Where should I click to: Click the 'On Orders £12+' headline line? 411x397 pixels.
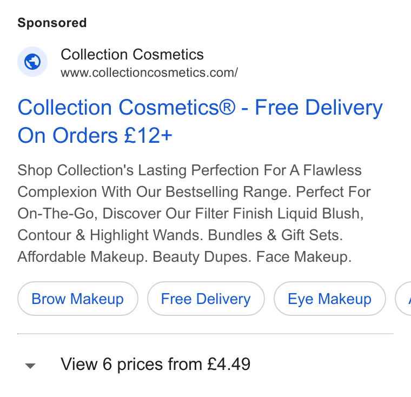pos(95,135)
